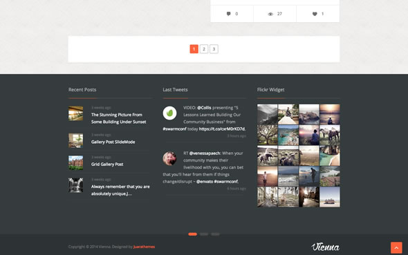Click the comment bubble icon

[228, 14]
